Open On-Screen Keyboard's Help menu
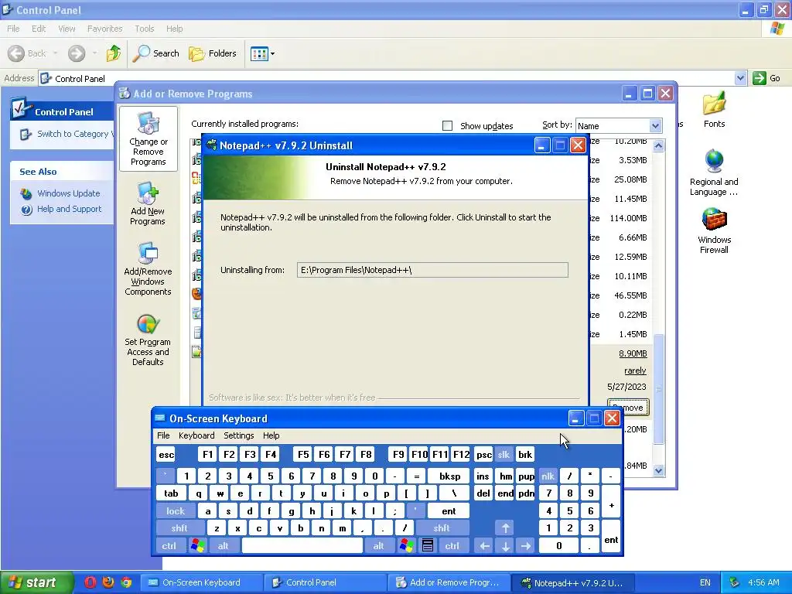This screenshot has width=792, height=594. point(271,435)
